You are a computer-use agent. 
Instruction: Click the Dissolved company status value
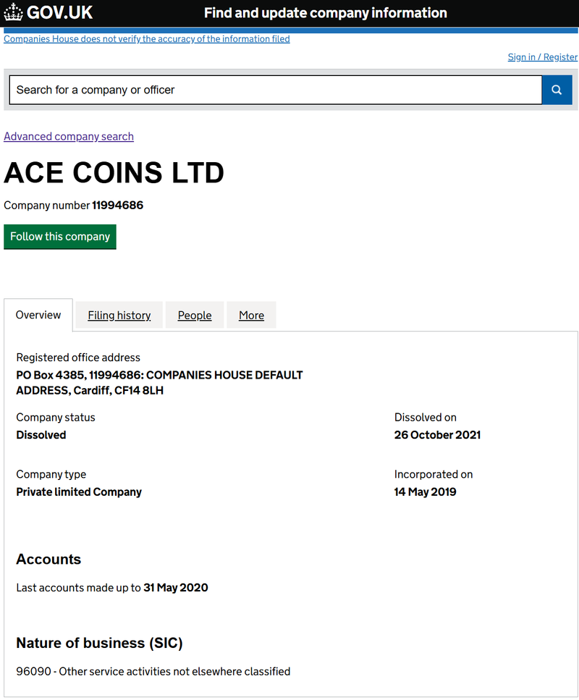(41, 435)
